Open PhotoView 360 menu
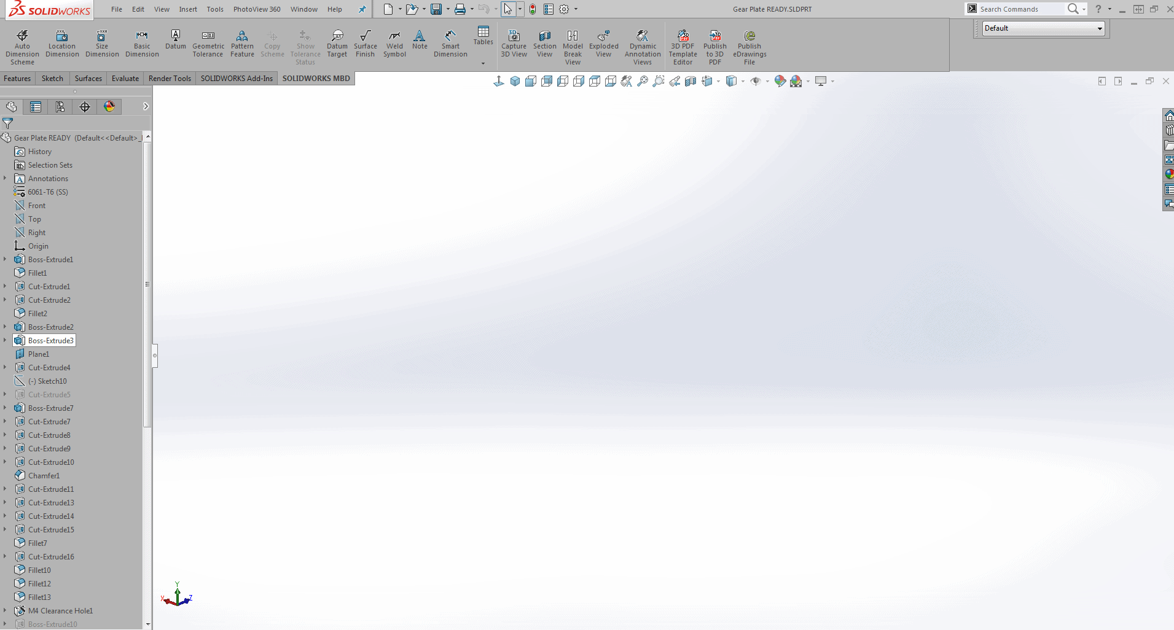Viewport: 1174px width, 630px height. pos(257,9)
